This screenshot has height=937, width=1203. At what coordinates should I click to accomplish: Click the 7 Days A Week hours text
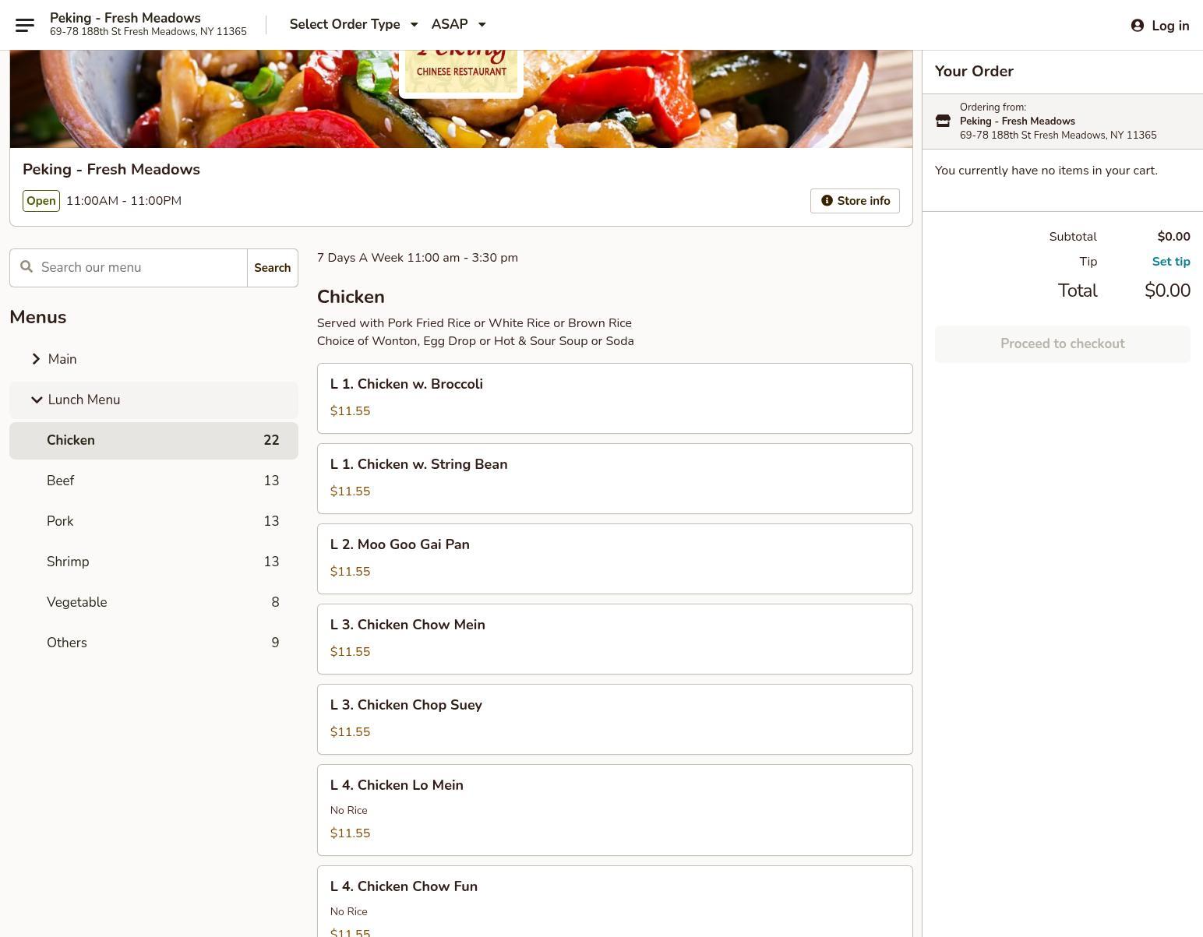click(418, 258)
